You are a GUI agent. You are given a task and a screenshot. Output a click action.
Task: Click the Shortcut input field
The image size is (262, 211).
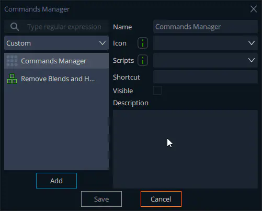(206, 77)
